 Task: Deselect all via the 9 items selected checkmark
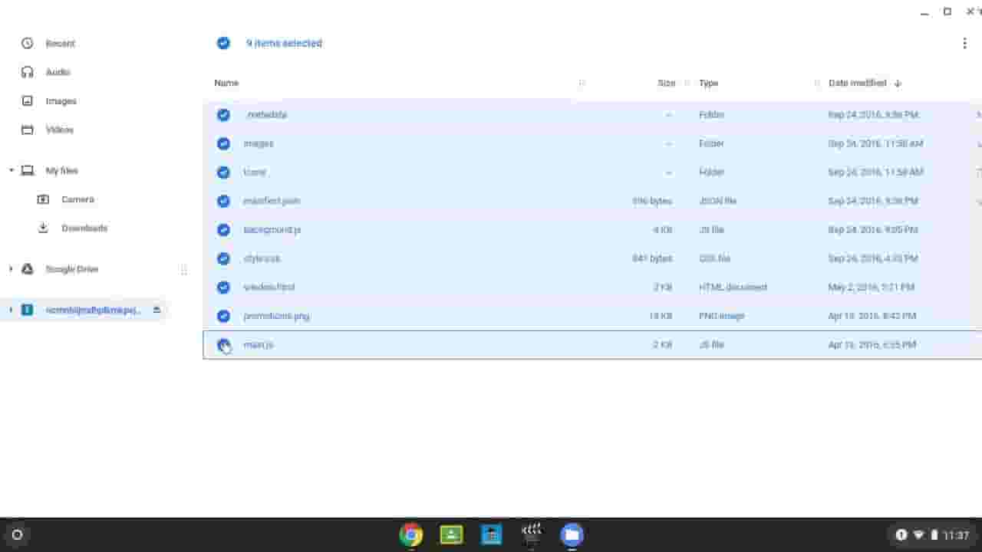(x=223, y=44)
